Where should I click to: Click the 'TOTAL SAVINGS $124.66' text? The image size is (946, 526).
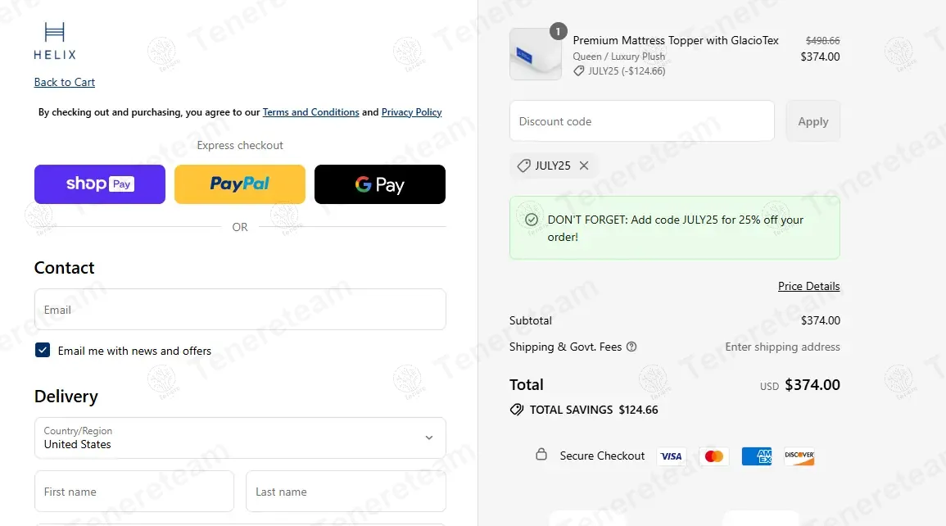pyautogui.click(x=594, y=410)
